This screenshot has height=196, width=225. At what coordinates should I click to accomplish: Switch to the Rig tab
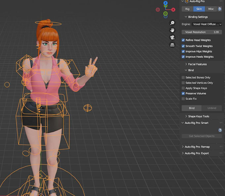pyautogui.click(x=187, y=9)
